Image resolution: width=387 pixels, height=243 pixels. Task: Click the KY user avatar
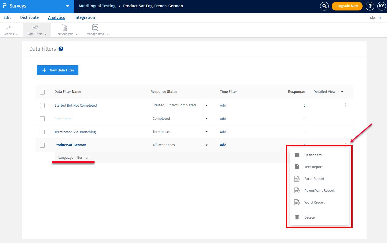[x=381, y=6]
